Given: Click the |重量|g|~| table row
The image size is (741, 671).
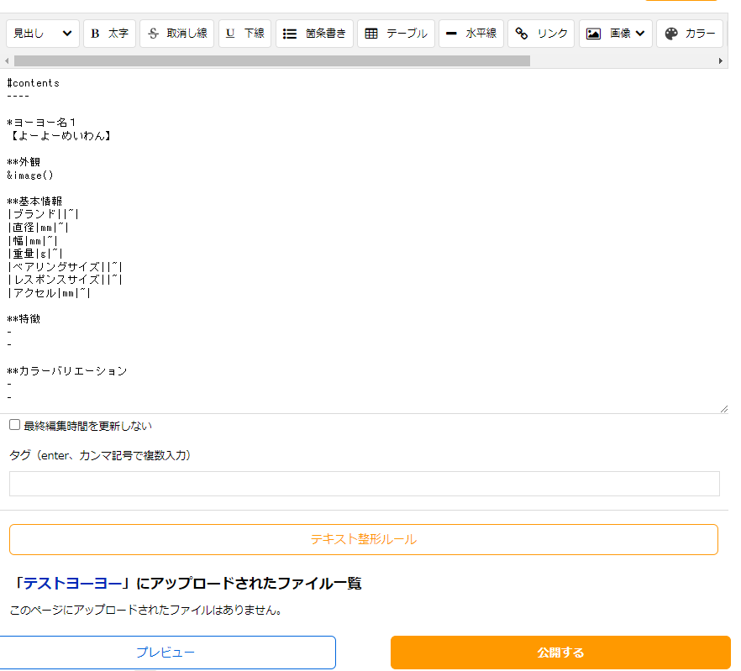Looking at the screenshot, I should coord(35,254).
